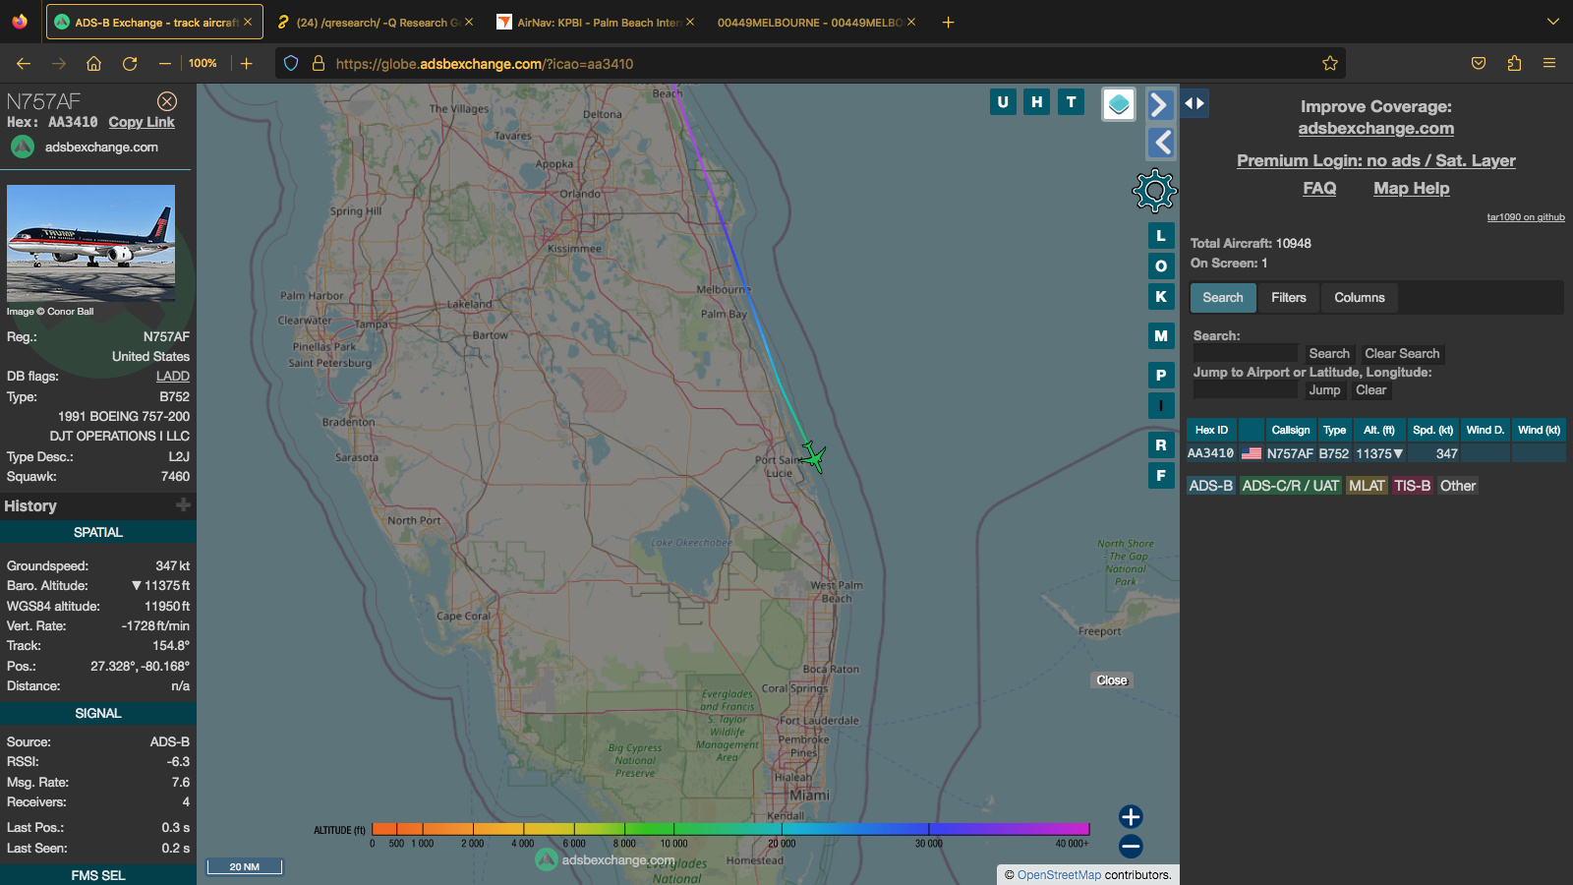The image size is (1573, 885).
Task: Open the OpenStreetMap attribution link
Action: click(x=1059, y=875)
